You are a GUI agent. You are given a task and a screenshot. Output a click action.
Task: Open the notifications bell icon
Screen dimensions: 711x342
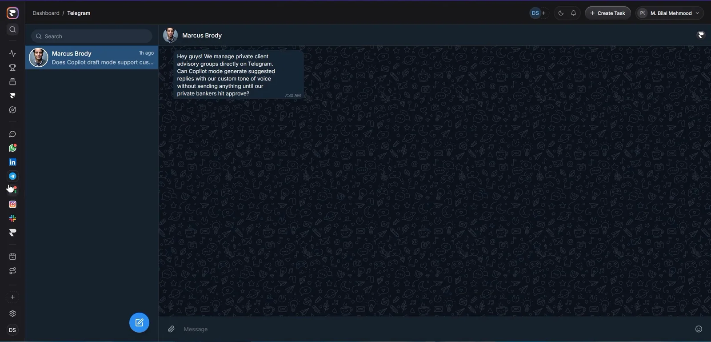tap(573, 13)
